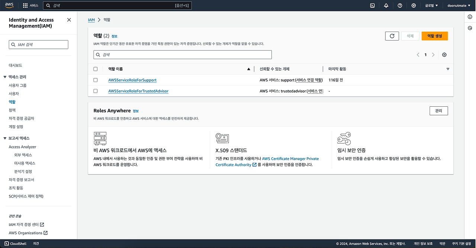Image resolution: width=476 pixels, height=248 pixels.
Task: Open Access Analyzer in sidebar
Action: (22, 147)
